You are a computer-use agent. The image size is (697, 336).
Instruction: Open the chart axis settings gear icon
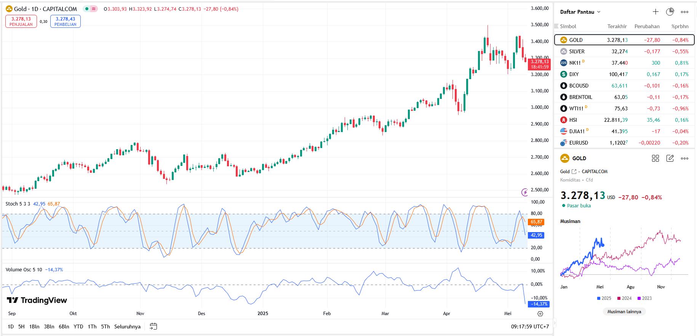[540, 314]
